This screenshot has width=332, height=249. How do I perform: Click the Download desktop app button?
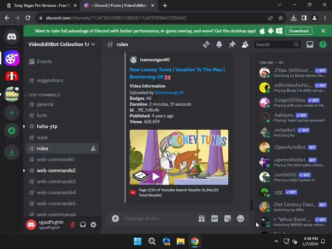(299, 31)
